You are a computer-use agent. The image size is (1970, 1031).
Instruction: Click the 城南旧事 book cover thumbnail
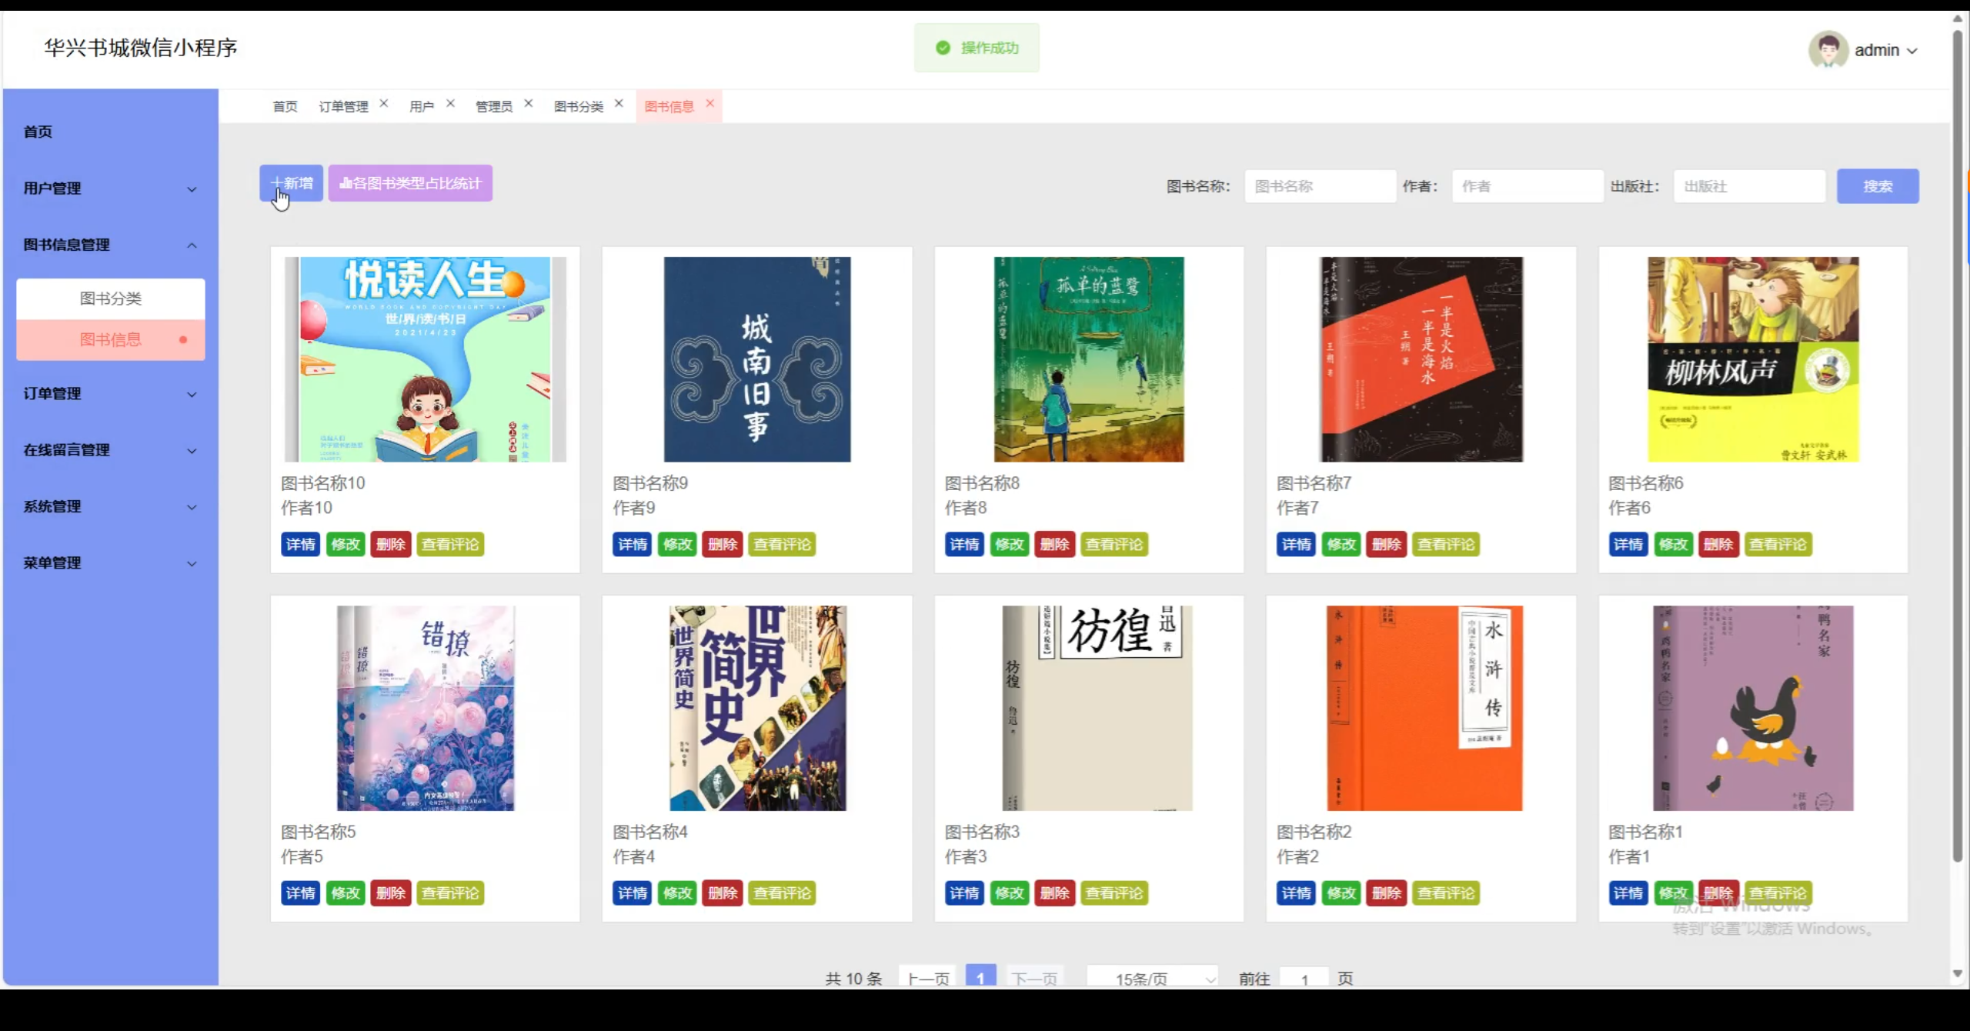click(756, 359)
